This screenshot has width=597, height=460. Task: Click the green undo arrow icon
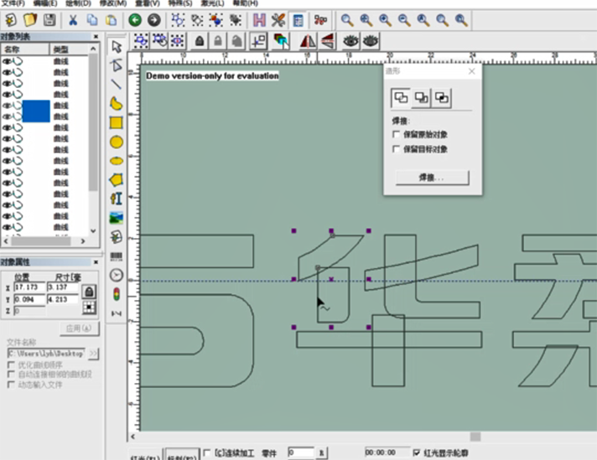[x=135, y=19]
